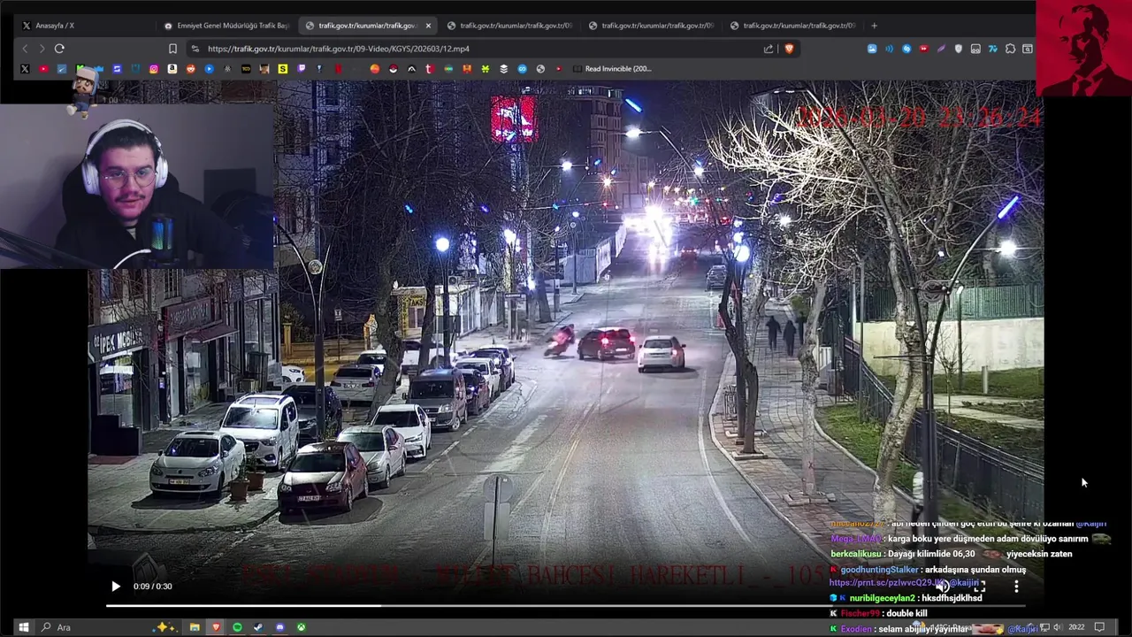This screenshot has width=1132, height=637.
Task: Open the video player's three-dot menu
Action: pyautogui.click(x=1016, y=586)
